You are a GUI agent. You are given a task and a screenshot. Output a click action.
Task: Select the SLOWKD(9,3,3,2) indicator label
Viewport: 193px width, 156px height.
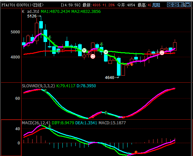38,86
